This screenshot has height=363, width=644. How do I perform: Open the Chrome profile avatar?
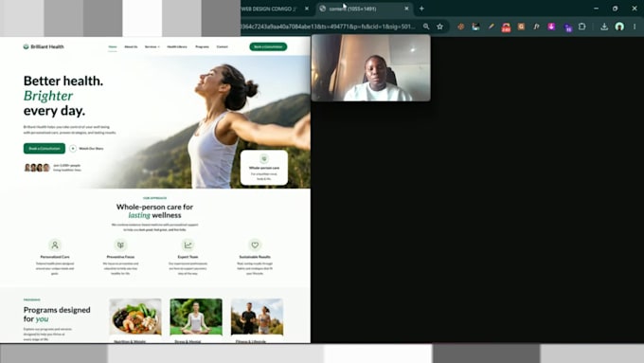[619, 27]
